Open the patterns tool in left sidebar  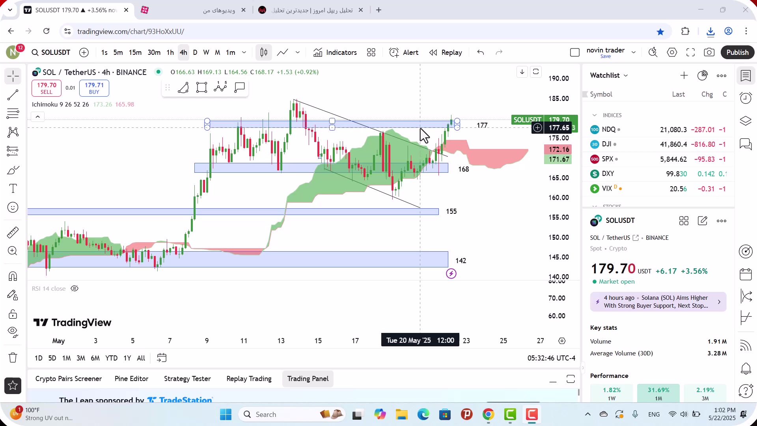(13, 132)
